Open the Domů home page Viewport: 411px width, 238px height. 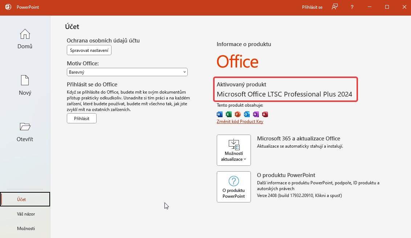pyautogui.click(x=25, y=39)
